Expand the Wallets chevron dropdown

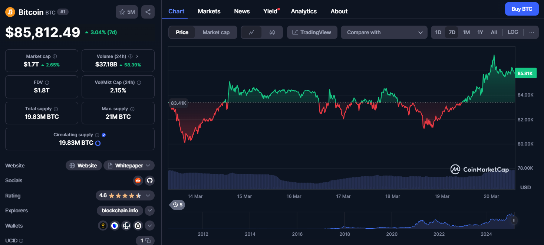click(x=149, y=225)
